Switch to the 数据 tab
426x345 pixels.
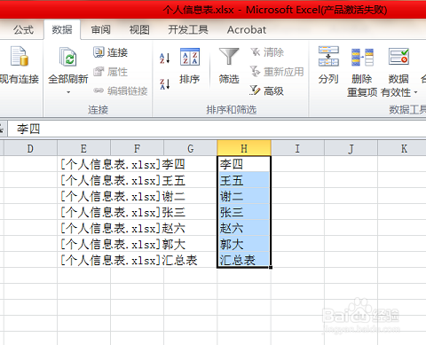click(62, 30)
